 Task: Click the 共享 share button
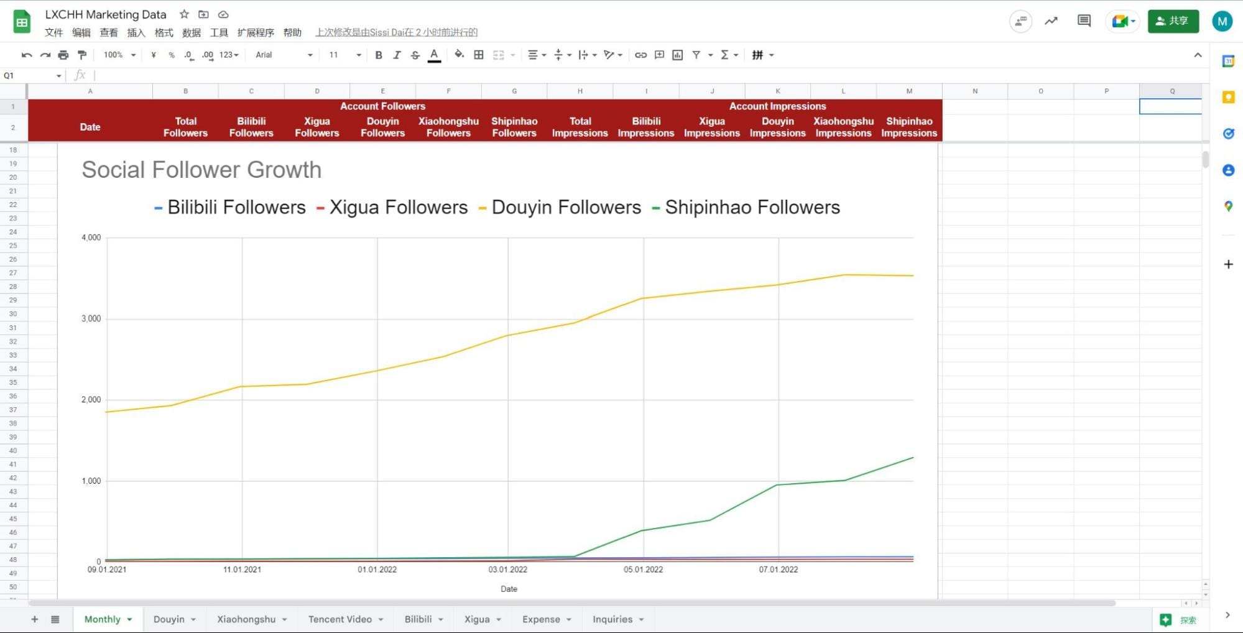click(x=1173, y=21)
